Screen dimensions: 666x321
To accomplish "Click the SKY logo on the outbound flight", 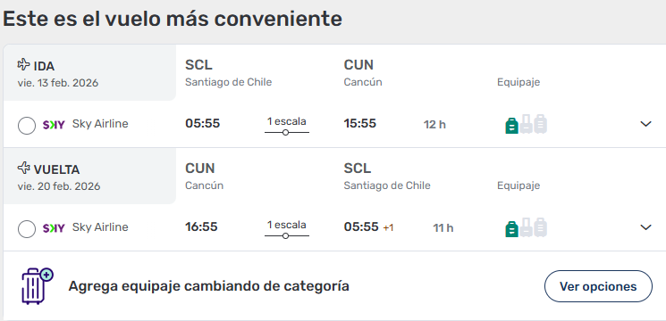I will (54, 125).
